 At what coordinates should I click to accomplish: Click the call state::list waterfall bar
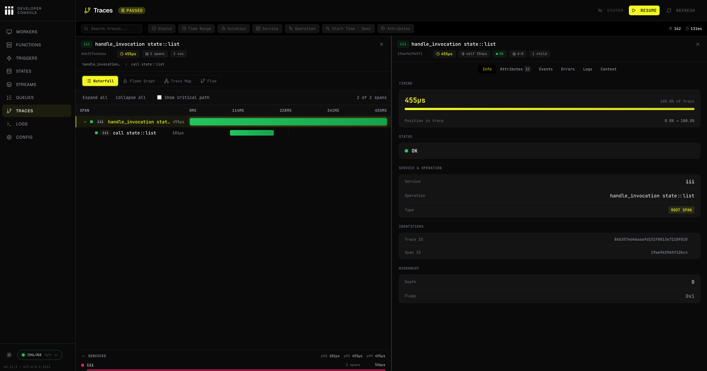(252, 133)
